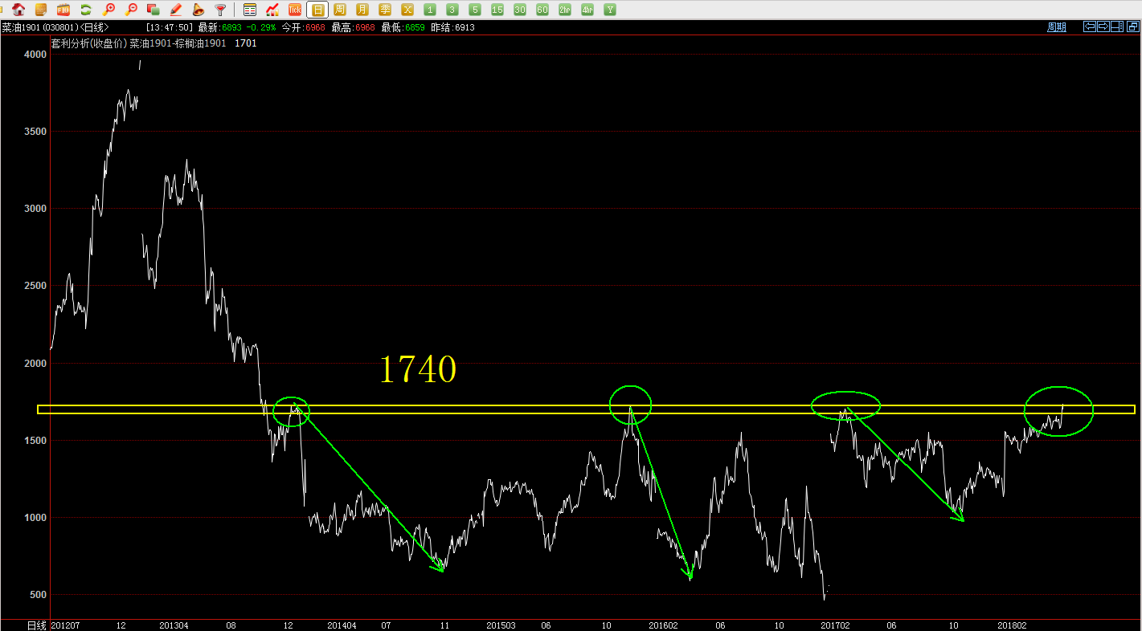
Task: Select the 30-minute period button
Action: pos(520,10)
